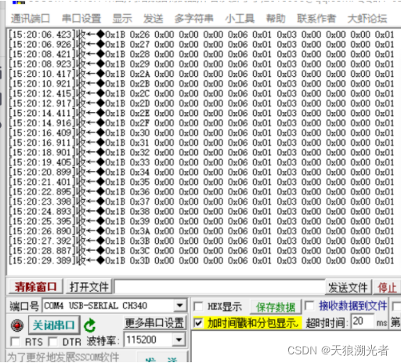Toggle the HEX显示 checkbox

point(198,307)
